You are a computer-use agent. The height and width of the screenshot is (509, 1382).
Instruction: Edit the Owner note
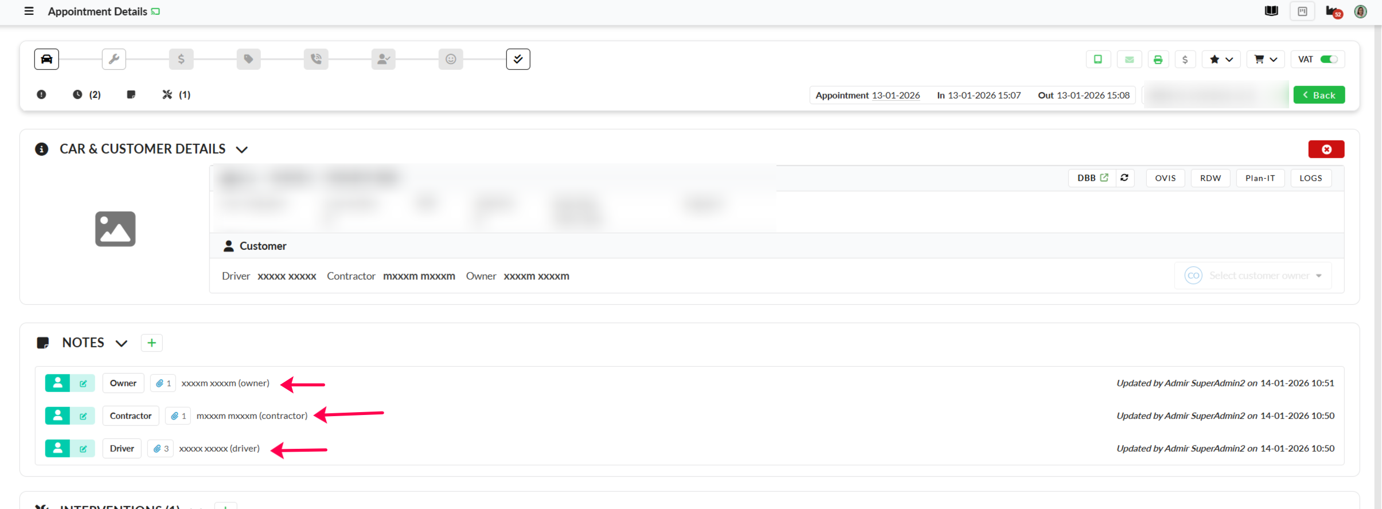[83, 383]
